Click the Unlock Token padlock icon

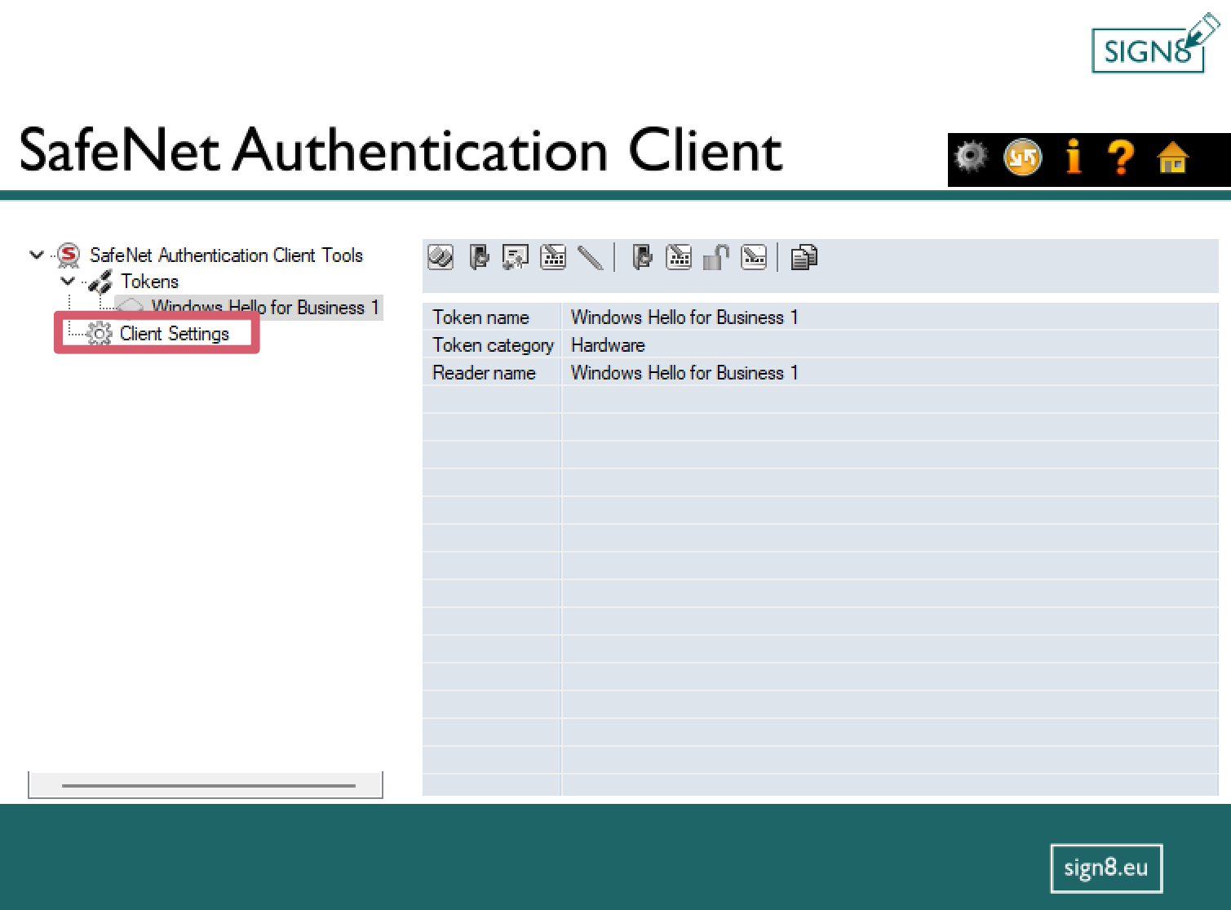(x=716, y=257)
